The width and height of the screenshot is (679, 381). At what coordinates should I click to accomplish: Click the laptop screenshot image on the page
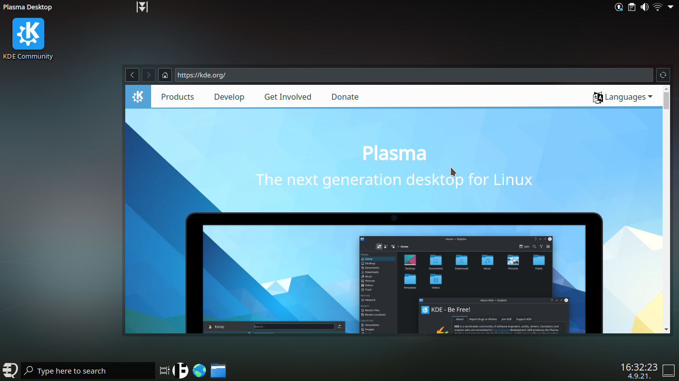(394, 273)
